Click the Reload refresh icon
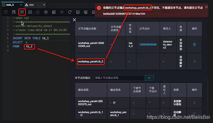Image resolution: width=213 pixels, height=123 pixels. [x=70, y=12]
